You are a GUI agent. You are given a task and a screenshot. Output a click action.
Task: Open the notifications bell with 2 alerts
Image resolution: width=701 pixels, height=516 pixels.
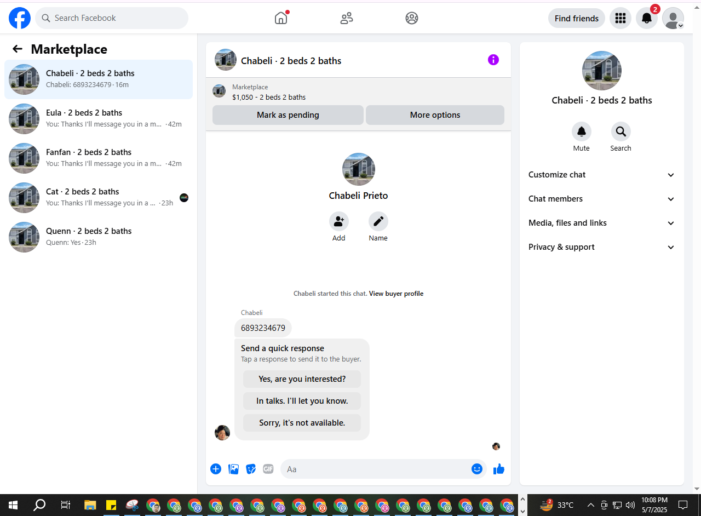pyautogui.click(x=647, y=18)
